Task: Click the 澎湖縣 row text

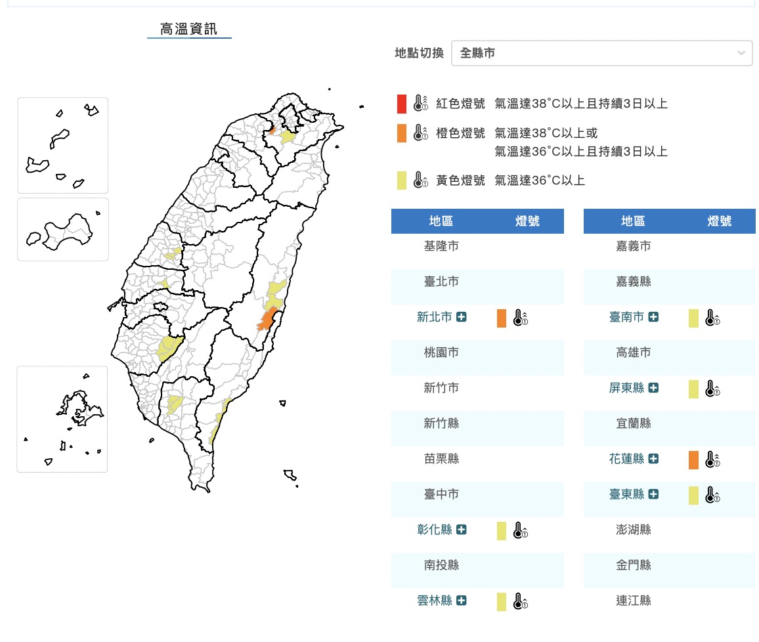Action: click(x=634, y=530)
